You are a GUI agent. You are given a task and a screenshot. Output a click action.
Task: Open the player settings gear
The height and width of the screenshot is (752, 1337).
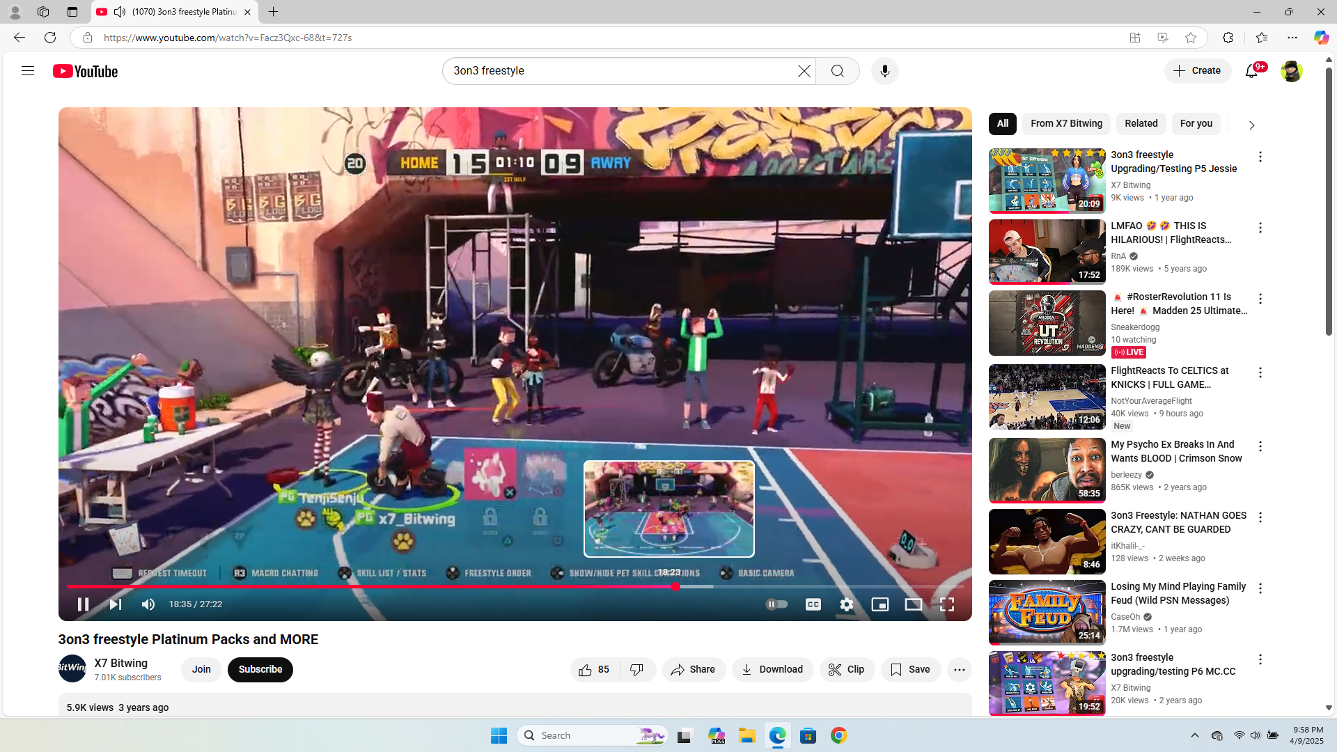click(846, 604)
